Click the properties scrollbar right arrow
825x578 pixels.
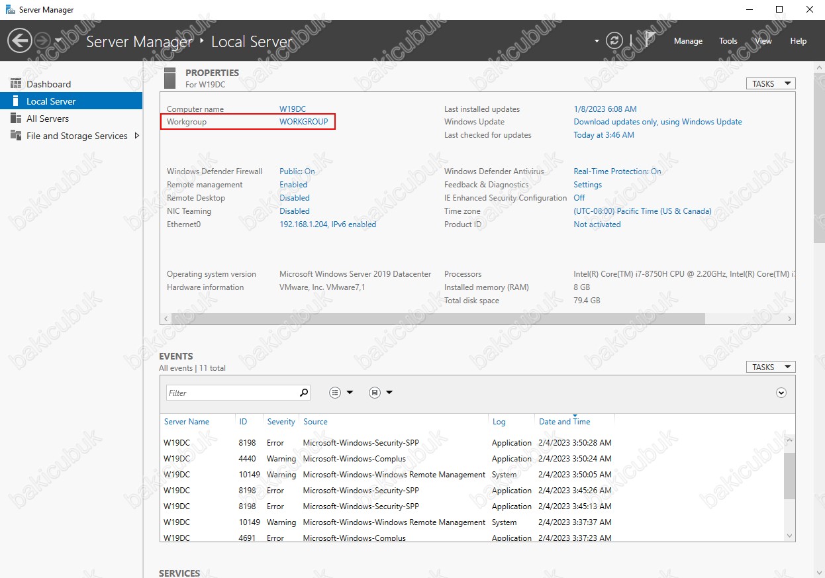(790, 318)
